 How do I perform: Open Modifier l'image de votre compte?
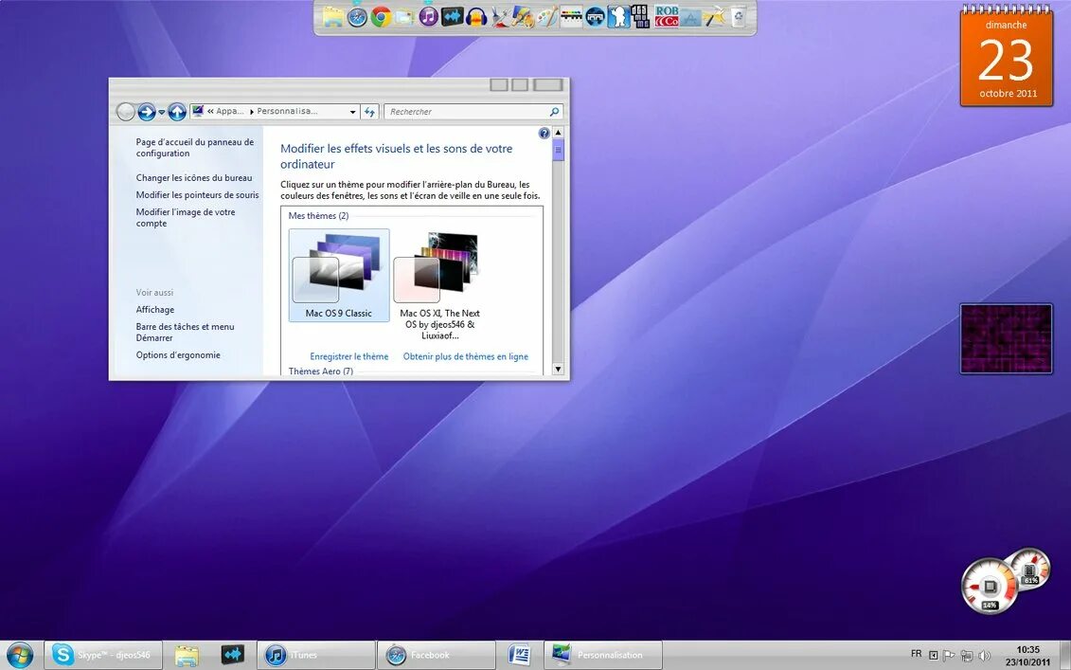pos(185,217)
